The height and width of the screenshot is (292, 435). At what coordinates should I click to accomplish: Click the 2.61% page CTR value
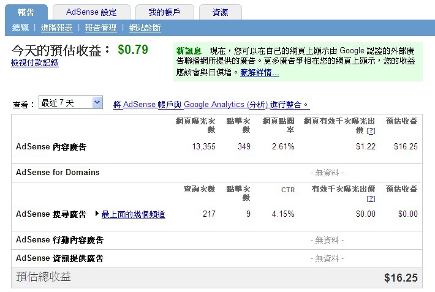(283, 146)
